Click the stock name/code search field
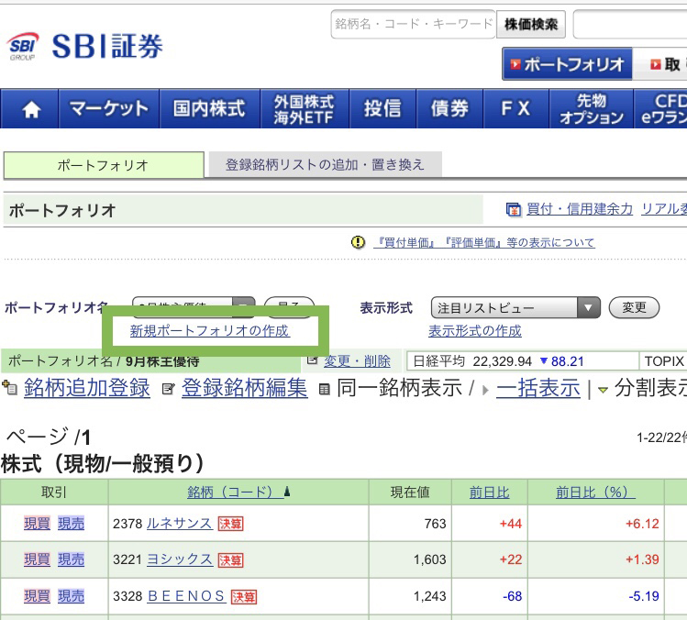The height and width of the screenshot is (620, 687). tap(413, 24)
